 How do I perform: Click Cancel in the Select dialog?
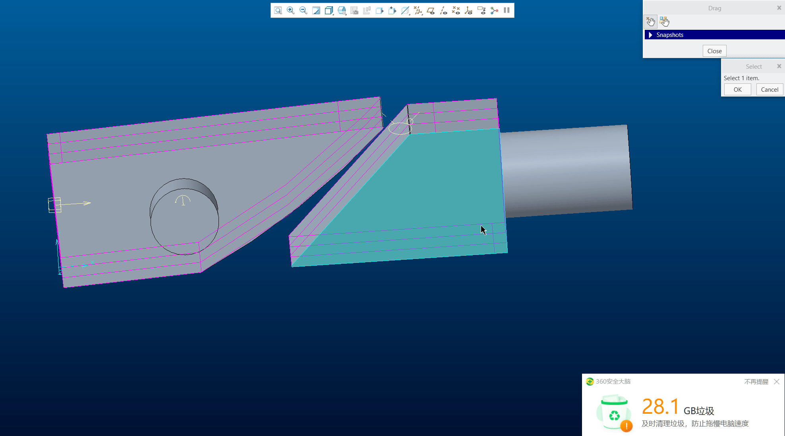point(770,89)
